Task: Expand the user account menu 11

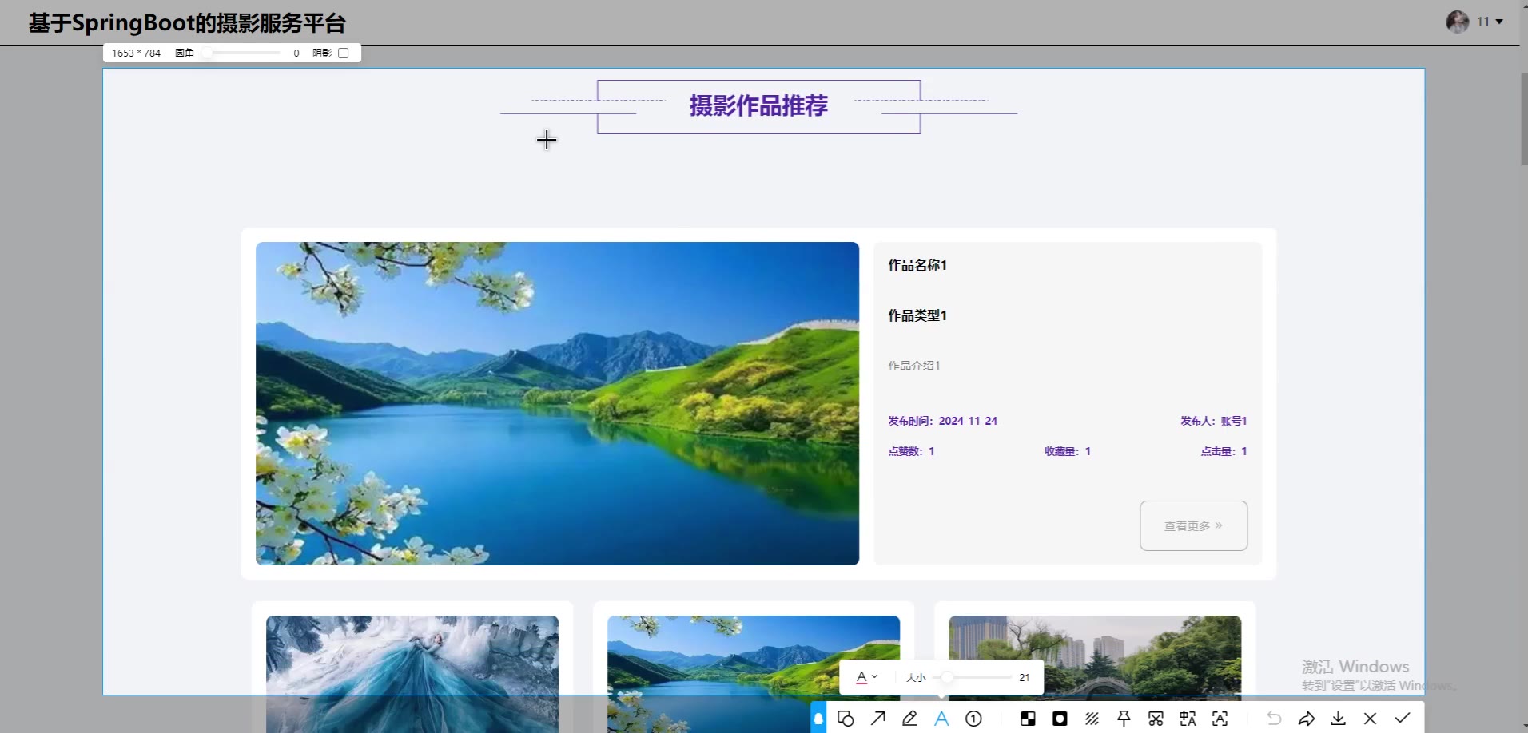Action: [x=1488, y=22]
